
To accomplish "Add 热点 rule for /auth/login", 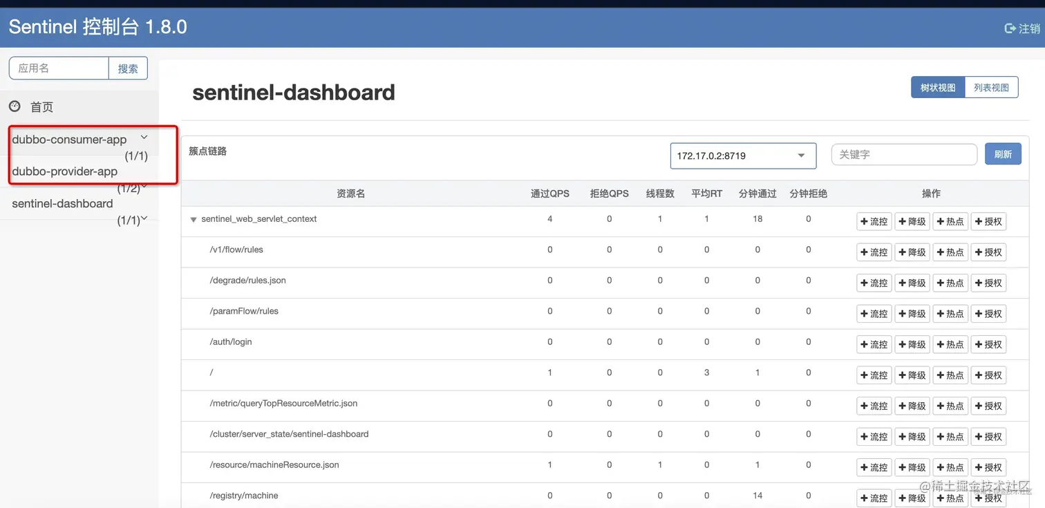I will 950,344.
